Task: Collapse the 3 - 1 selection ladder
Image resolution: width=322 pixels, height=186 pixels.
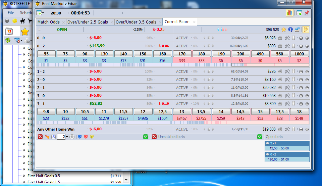Action: point(301,104)
